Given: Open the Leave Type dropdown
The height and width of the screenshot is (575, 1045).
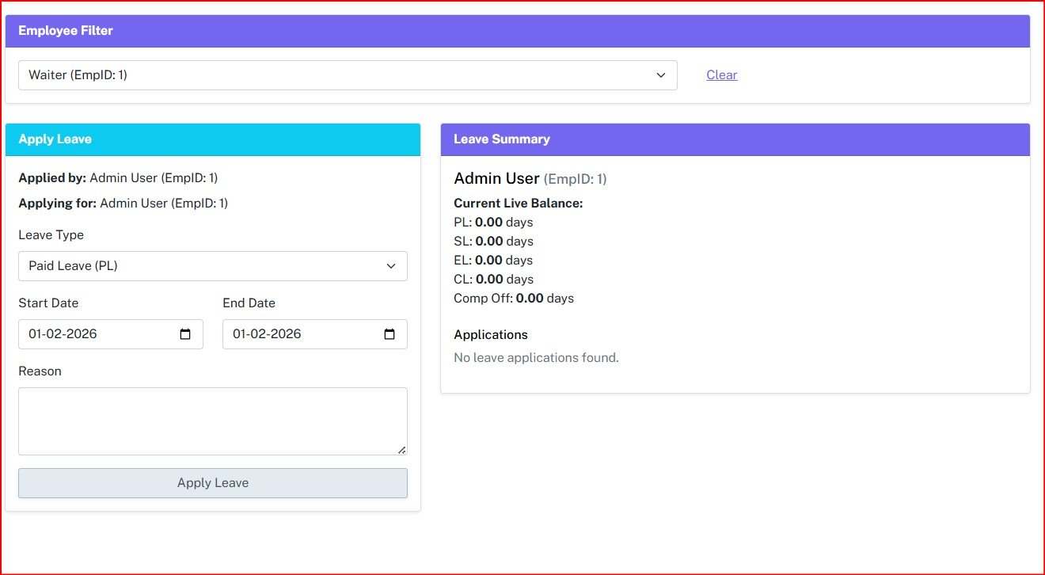Looking at the screenshot, I should (212, 266).
